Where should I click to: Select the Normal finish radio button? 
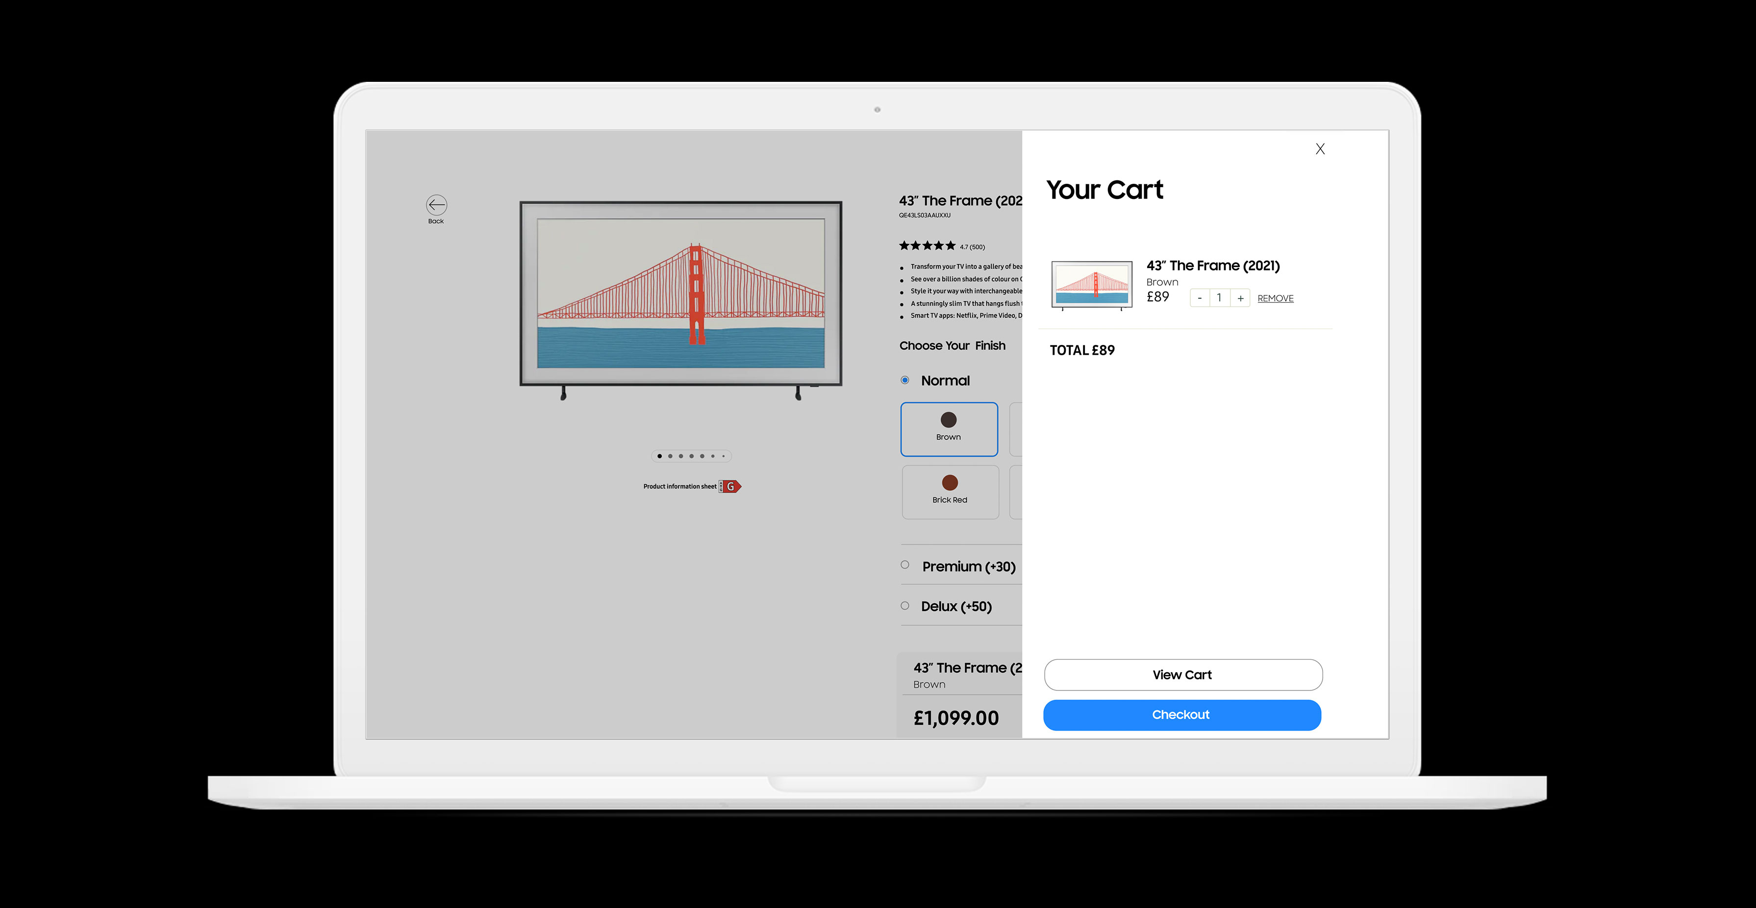[x=904, y=380]
